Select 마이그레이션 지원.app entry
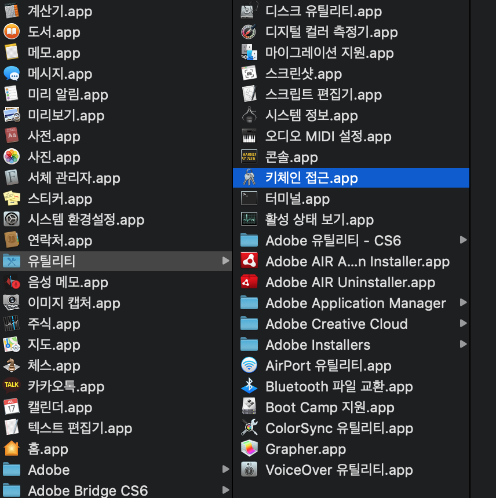 click(351, 52)
